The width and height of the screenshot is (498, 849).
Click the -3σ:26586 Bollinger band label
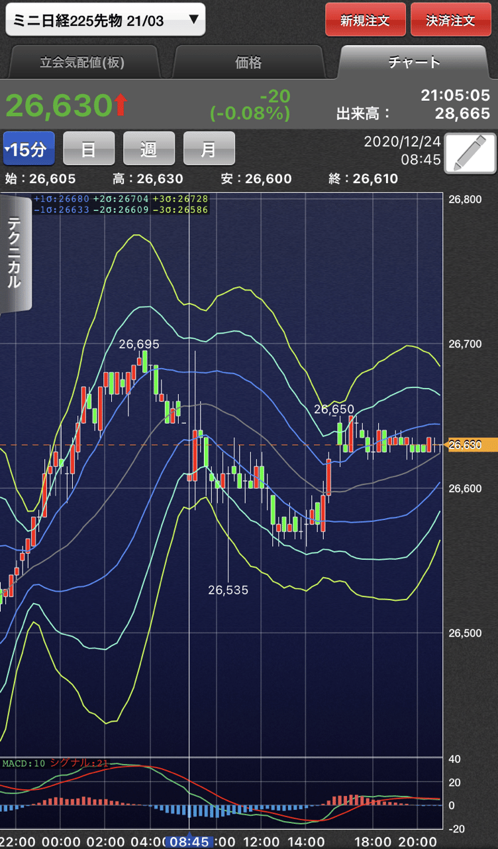coord(180,210)
